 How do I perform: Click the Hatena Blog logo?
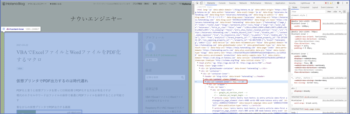[14, 4]
